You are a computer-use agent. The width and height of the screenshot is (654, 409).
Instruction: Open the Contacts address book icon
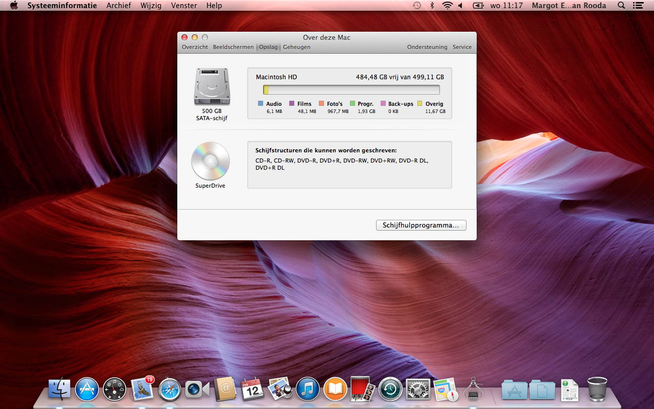tap(224, 390)
